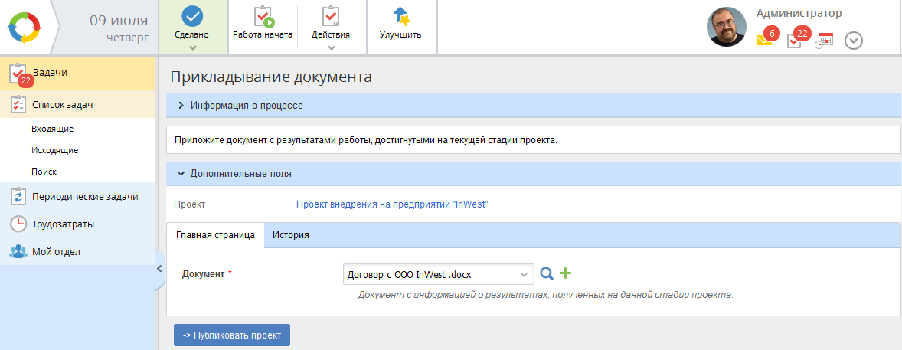Image resolution: width=902 pixels, height=350 pixels.
Task: Click the magnifier search document icon
Action: click(547, 273)
